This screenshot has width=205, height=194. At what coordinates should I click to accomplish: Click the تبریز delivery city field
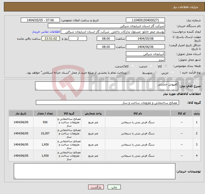(x=145, y=60)
